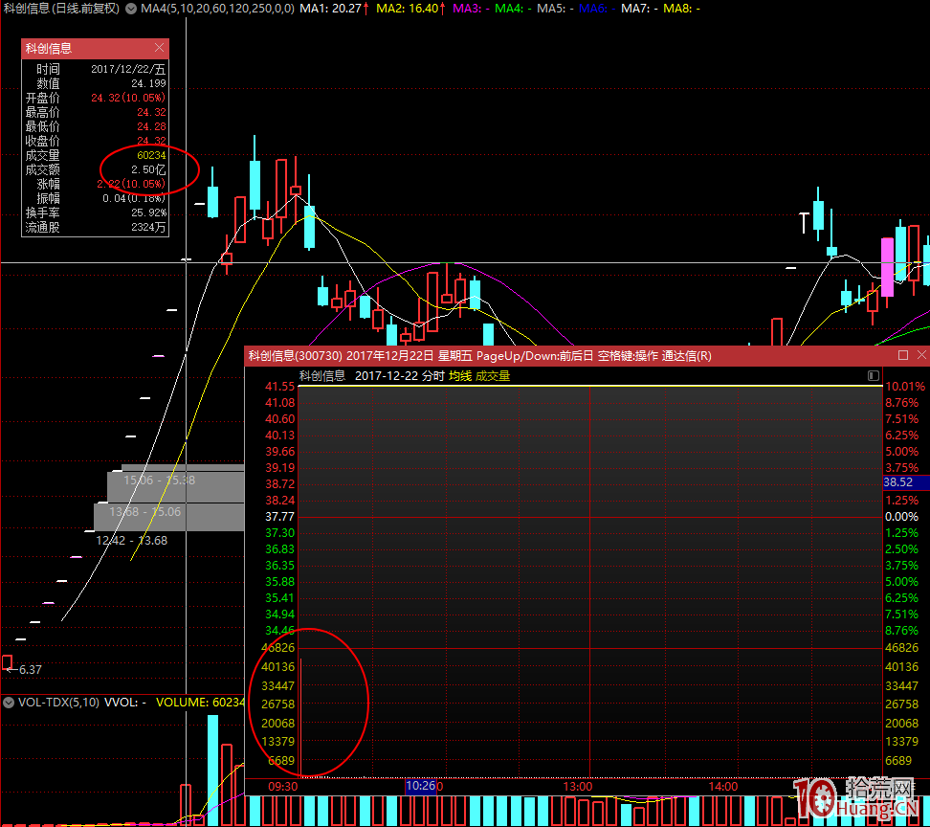Click the MA7 readout in the header
Viewport: 930px width, 827px height.
click(x=639, y=9)
